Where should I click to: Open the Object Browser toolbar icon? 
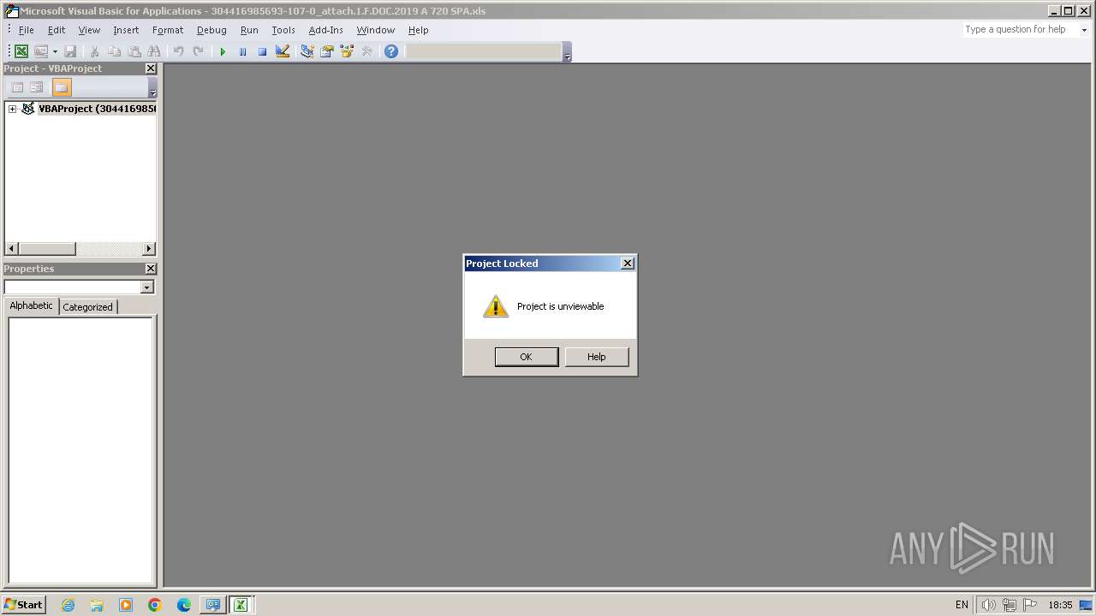[x=347, y=51]
